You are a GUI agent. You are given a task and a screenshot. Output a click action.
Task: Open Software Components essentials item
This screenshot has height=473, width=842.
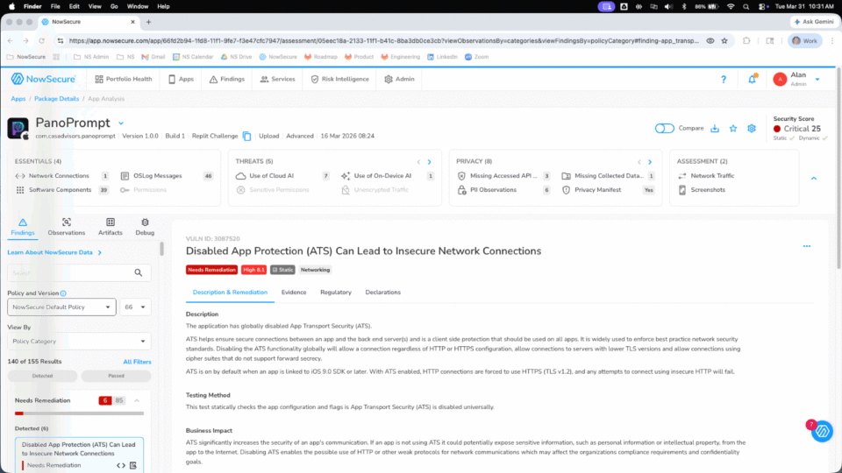[x=61, y=190]
